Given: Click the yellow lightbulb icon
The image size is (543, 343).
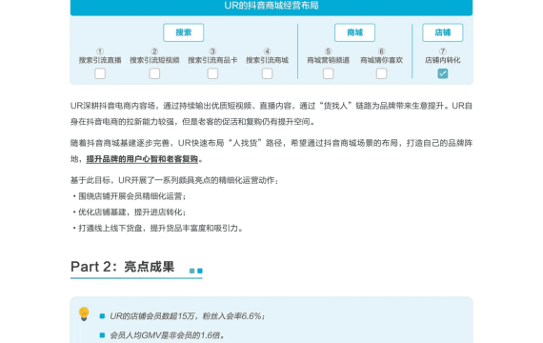Looking at the screenshot, I should click(x=84, y=313).
